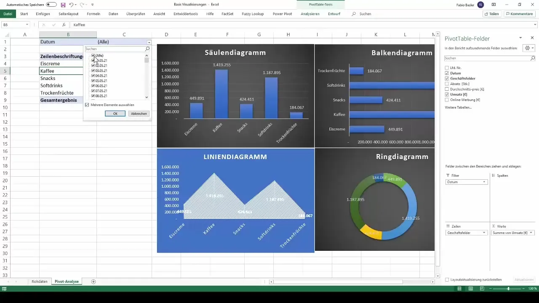Image resolution: width=539 pixels, height=303 pixels.
Task: Open PivotTable-Felder pane options arrow
Action: pos(520,38)
